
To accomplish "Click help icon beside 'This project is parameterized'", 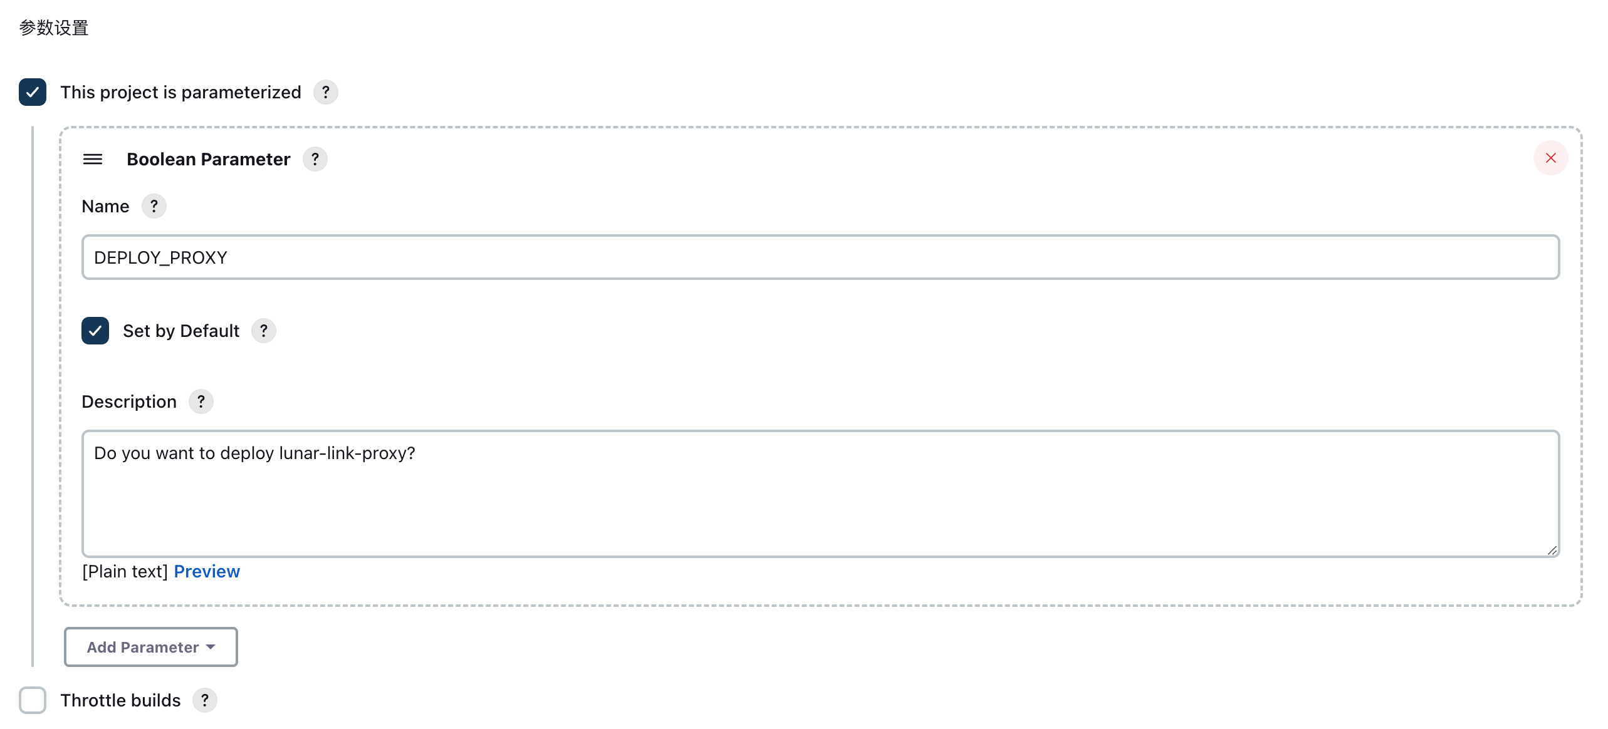I will coord(325,92).
